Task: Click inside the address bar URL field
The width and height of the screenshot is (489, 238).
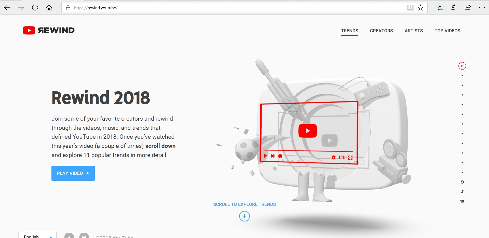Action: (153, 7)
